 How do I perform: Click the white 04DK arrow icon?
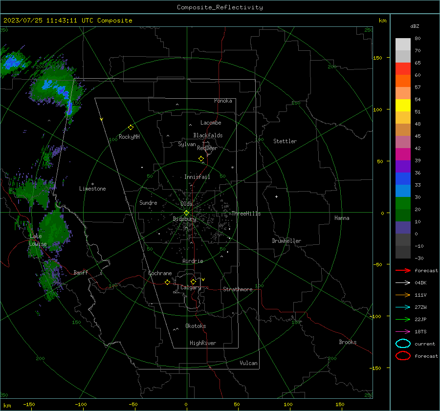(403, 282)
